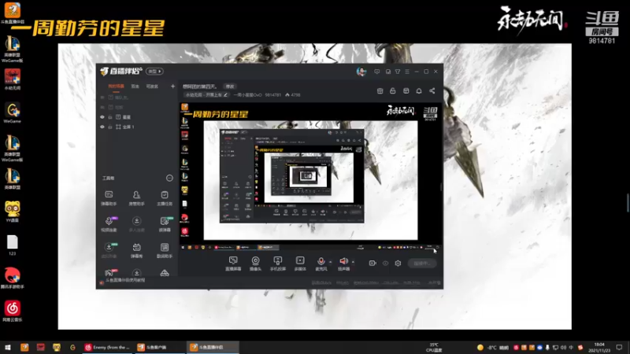This screenshot has width=630, height=354.
Task: Open 网易云音乐 desktop icon
Action: 12,312
